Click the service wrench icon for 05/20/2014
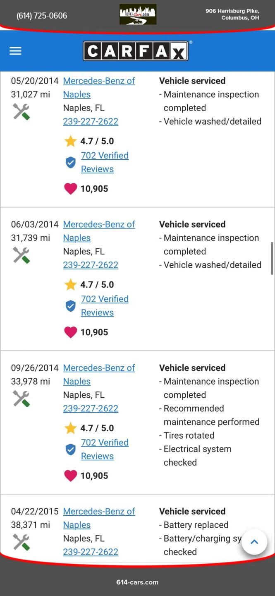 [x=21, y=112]
